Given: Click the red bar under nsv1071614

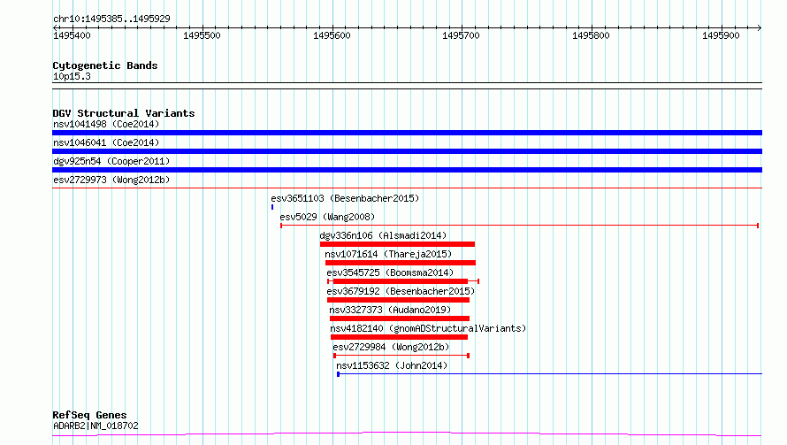Looking at the screenshot, I should pyautogui.click(x=400, y=263).
